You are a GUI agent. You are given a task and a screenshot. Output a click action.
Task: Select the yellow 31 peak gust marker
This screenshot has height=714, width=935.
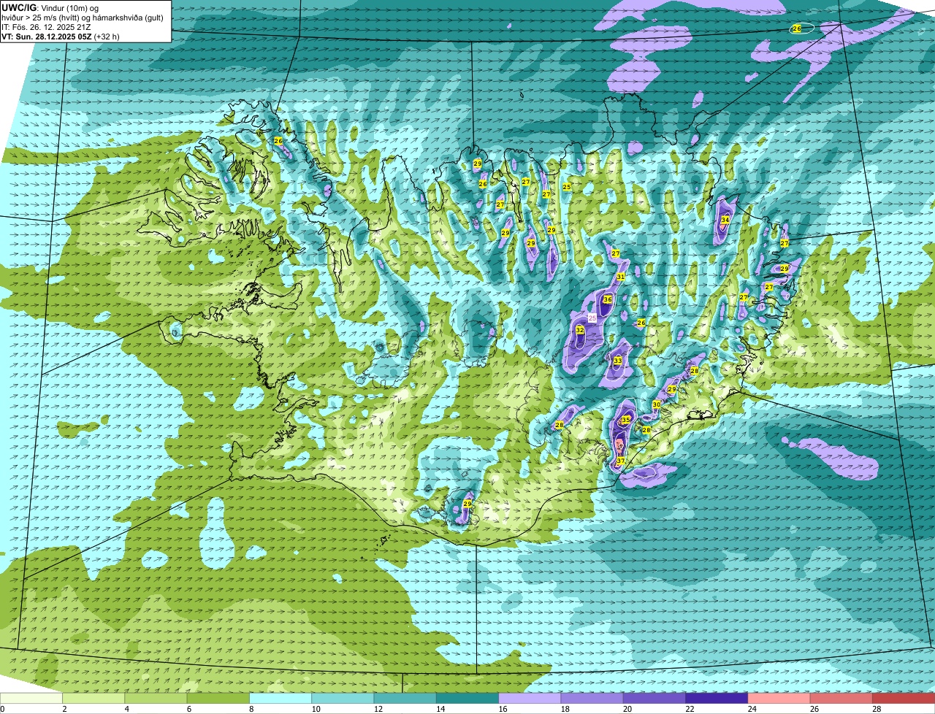[621, 277]
